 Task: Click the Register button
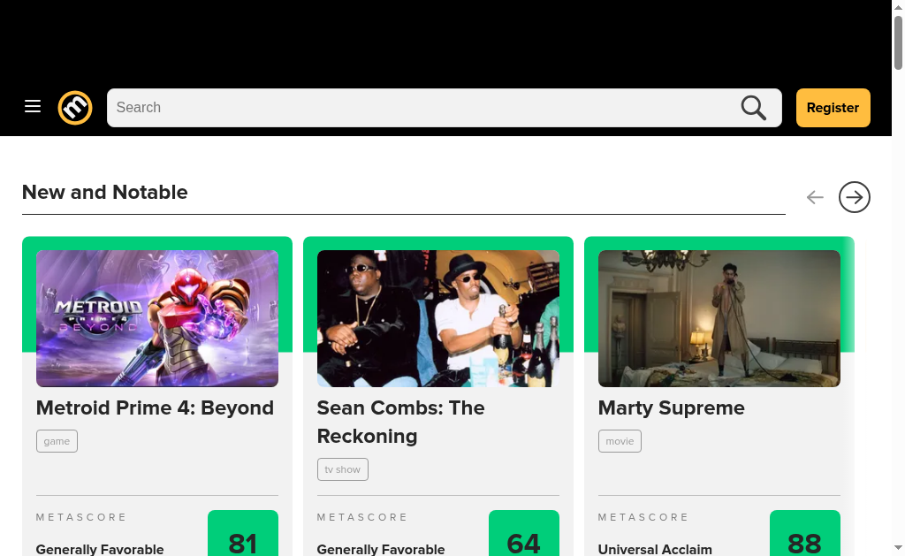click(x=833, y=108)
